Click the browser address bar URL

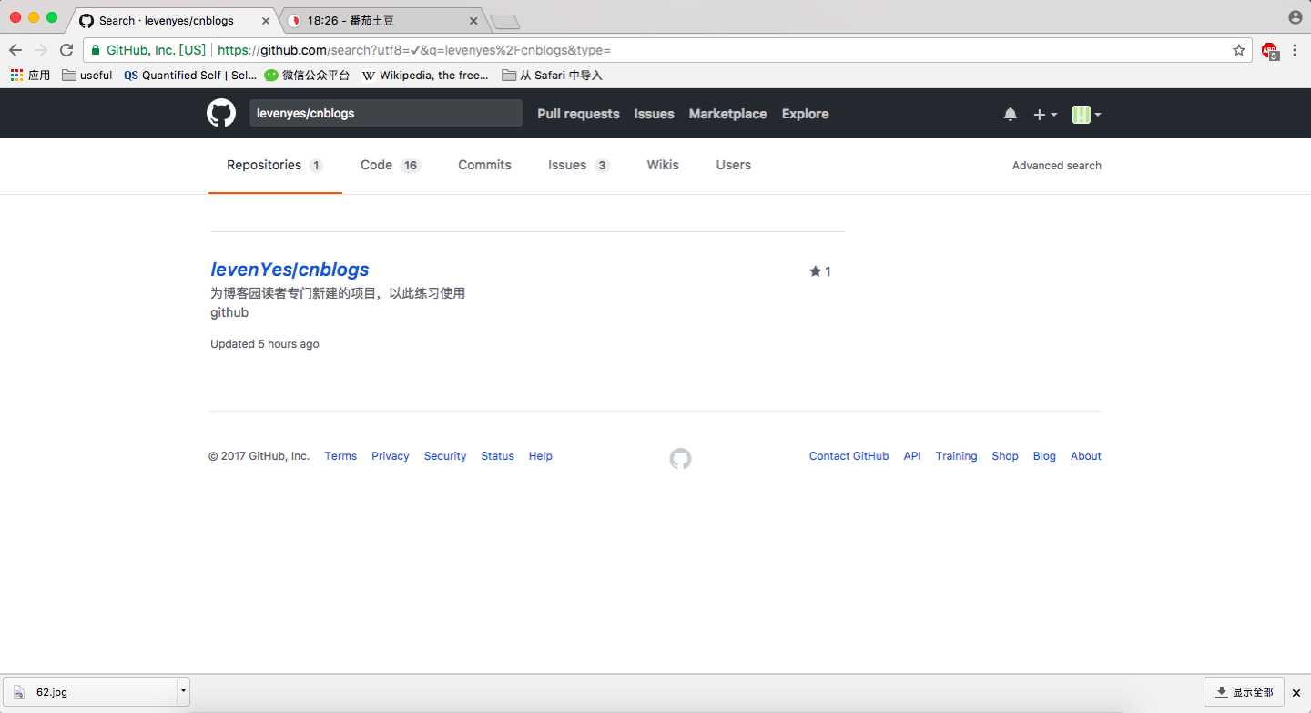[414, 50]
